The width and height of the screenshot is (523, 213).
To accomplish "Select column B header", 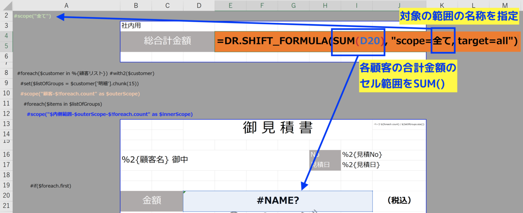I will [x=136, y=5].
